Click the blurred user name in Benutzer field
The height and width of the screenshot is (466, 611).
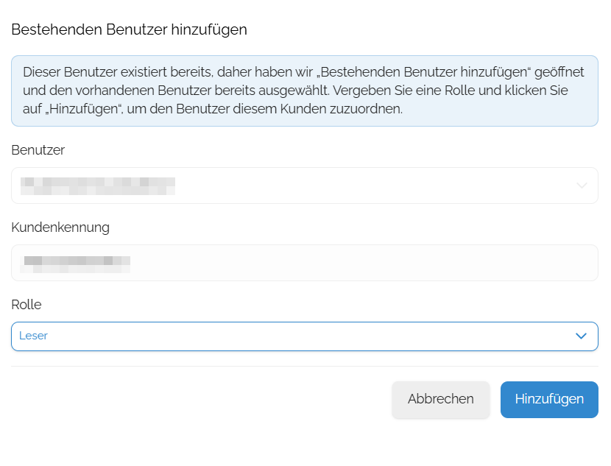(98, 186)
